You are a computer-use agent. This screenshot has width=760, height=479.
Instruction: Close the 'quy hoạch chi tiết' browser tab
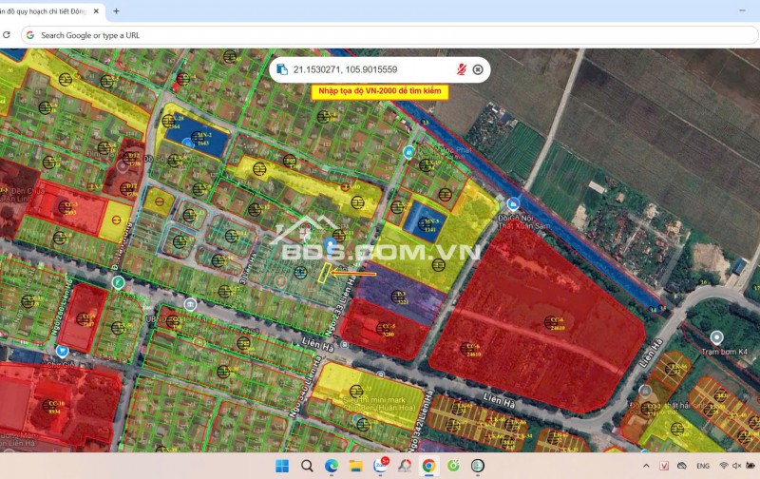pyautogui.click(x=96, y=10)
